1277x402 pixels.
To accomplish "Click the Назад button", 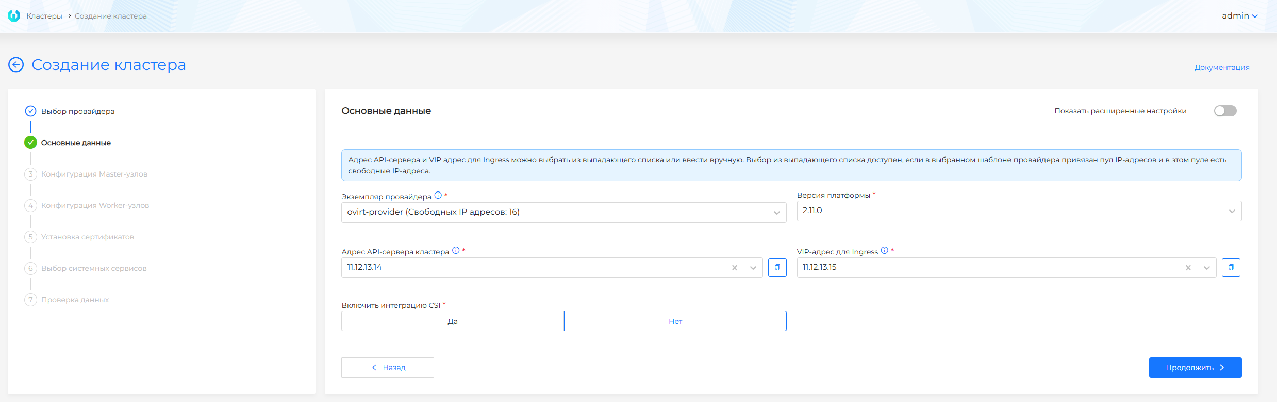I will [388, 368].
